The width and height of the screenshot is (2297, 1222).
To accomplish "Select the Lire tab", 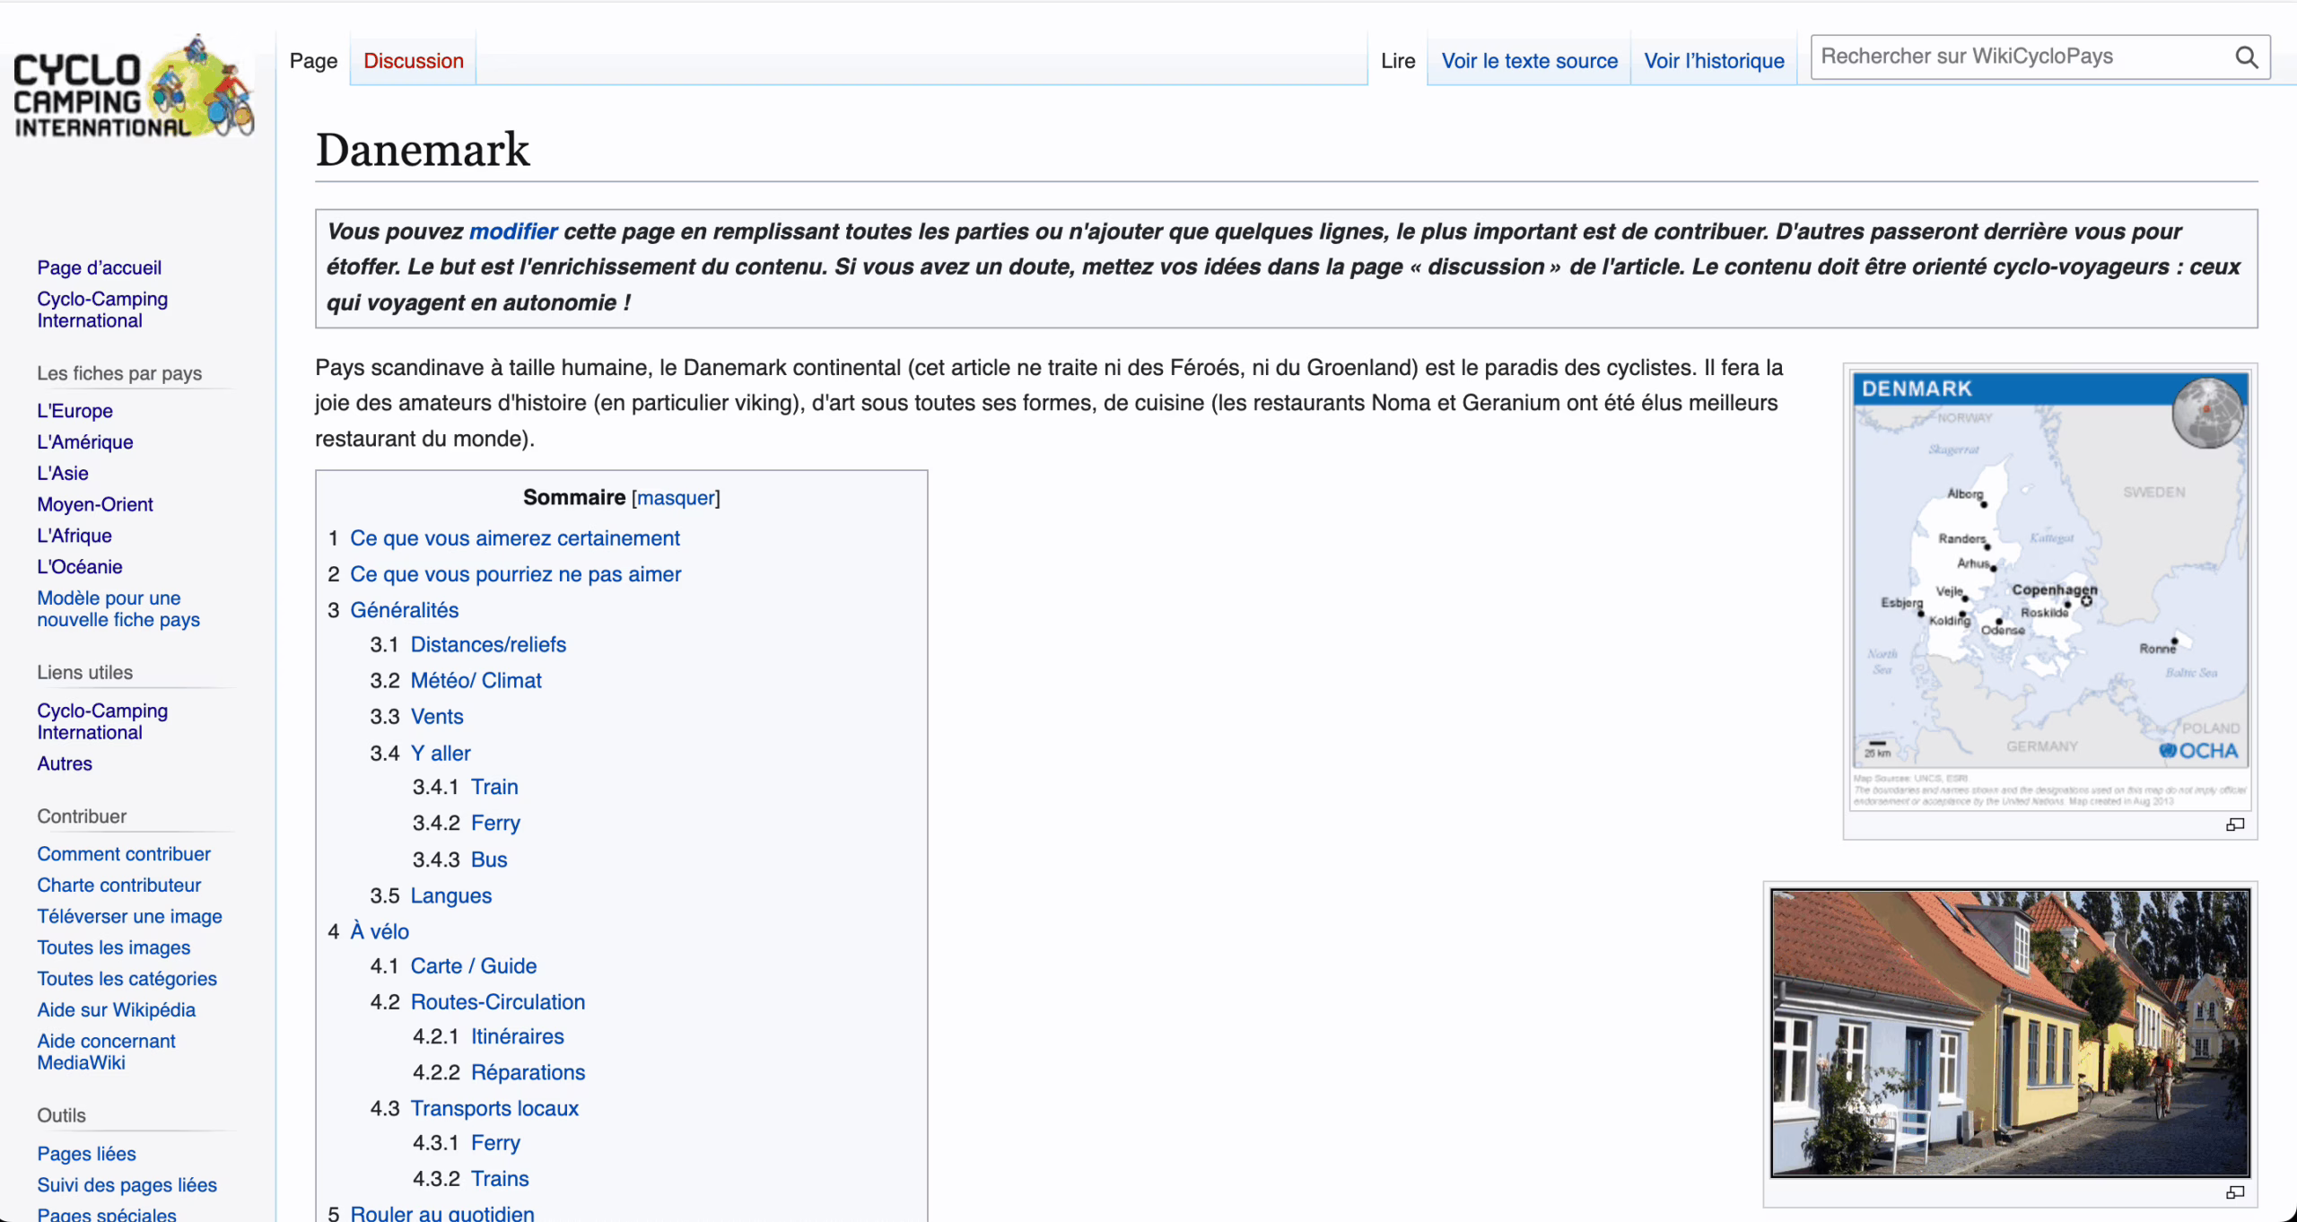I will click(1398, 61).
